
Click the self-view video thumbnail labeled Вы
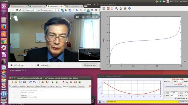pos(89,54)
